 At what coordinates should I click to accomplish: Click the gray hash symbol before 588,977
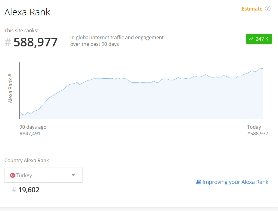(x=8, y=42)
